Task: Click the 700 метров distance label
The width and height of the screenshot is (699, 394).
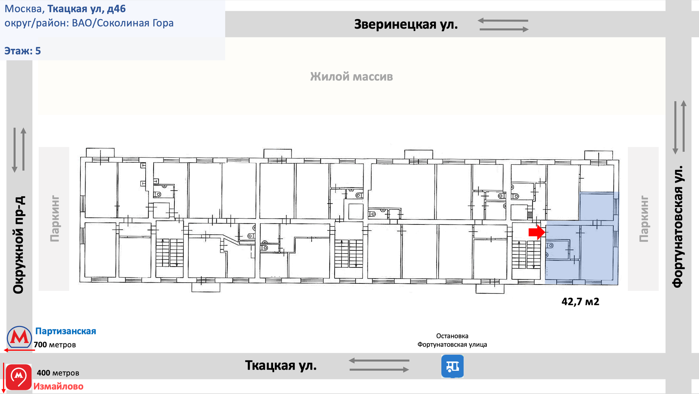Action: [55, 345]
